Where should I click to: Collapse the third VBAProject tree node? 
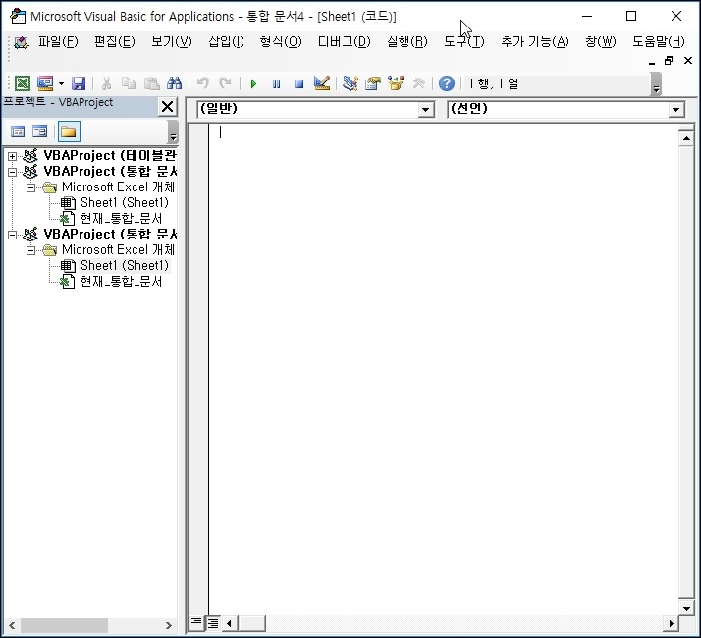[x=12, y=235]
